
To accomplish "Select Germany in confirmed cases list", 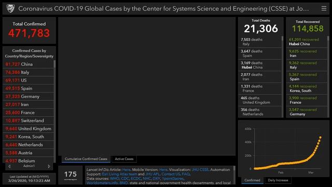I will point(29,97).
